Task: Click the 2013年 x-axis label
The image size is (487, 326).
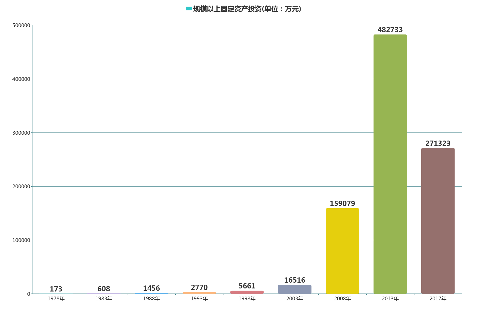Action: [390, 299]
